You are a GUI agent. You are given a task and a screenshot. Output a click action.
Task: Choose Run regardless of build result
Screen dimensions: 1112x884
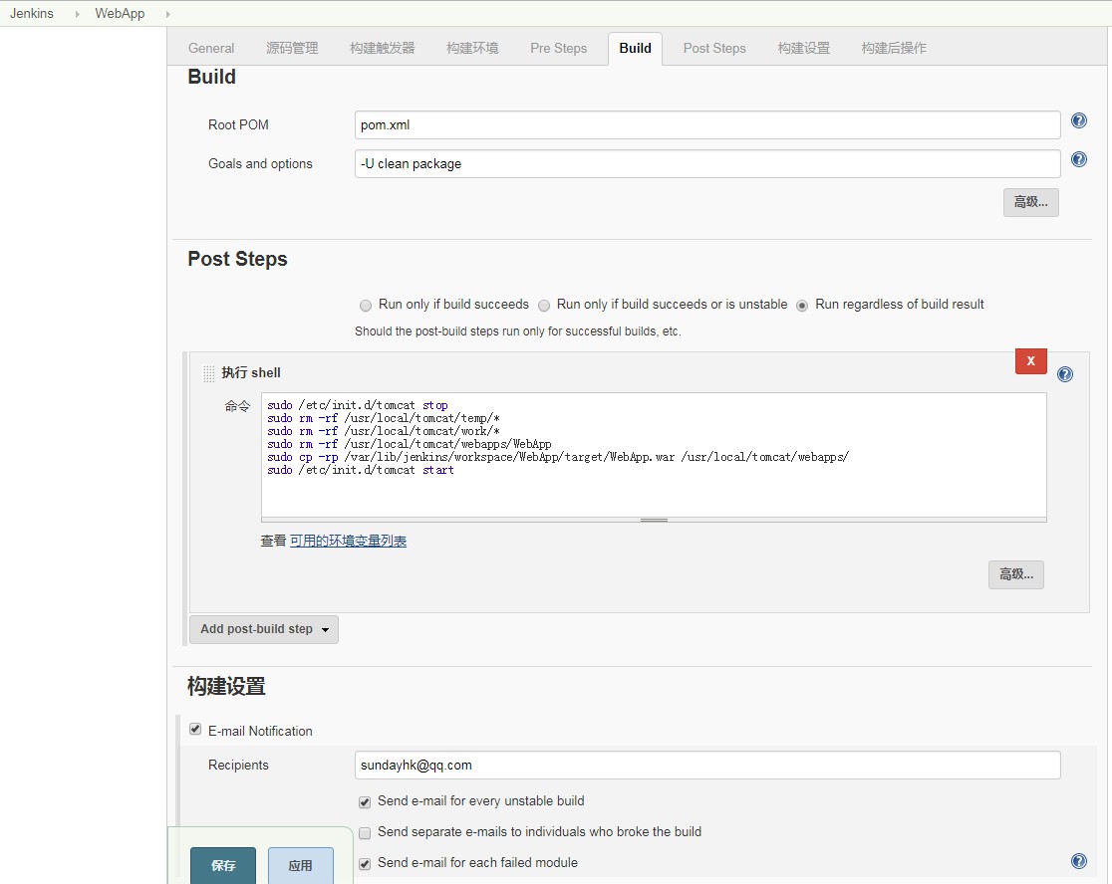click(x=802, y=306)
